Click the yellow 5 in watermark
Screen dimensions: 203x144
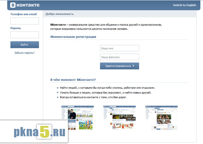click(x=44, y=132)
